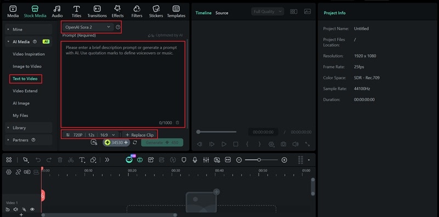439x217 pixels.
Task: Clear prompt with the trash icon
Action: [177, 123]
